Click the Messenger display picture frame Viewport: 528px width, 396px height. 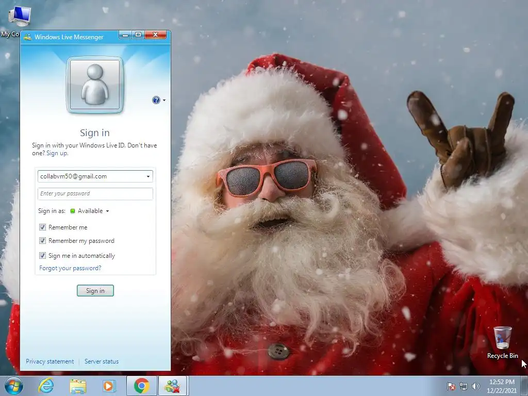pos(95,85)
